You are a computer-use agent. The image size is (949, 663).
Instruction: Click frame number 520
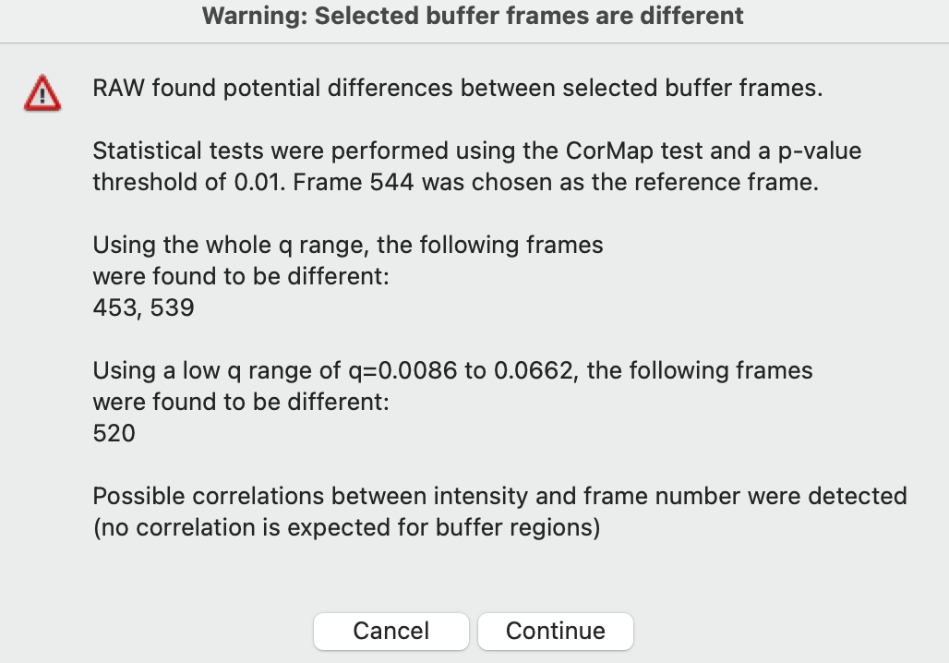(x=114, y=433)
